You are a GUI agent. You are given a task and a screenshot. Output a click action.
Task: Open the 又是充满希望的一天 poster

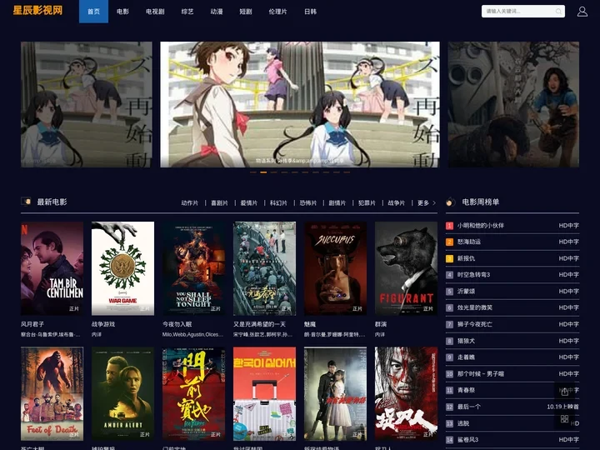(x=264, y=268)
